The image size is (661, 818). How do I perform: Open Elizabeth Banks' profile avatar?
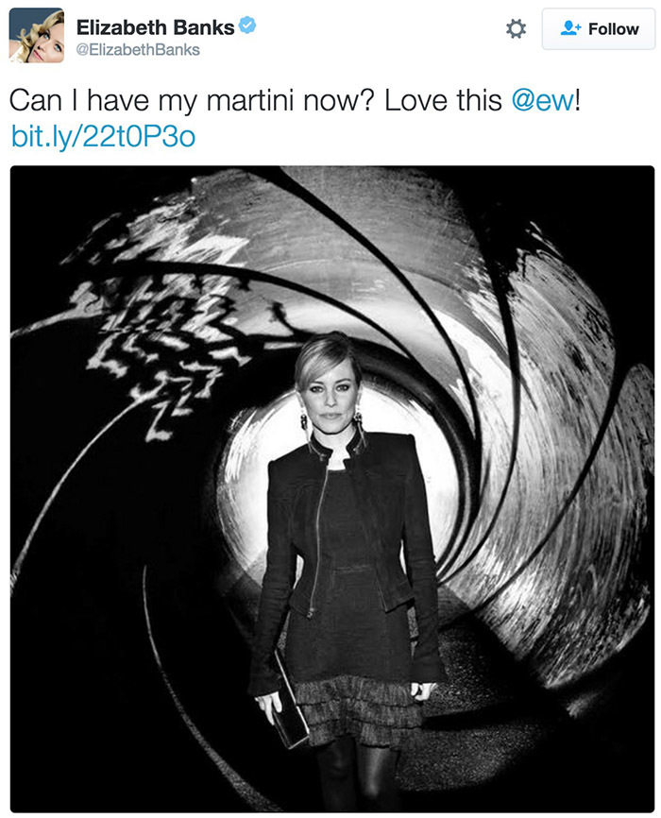37,36
